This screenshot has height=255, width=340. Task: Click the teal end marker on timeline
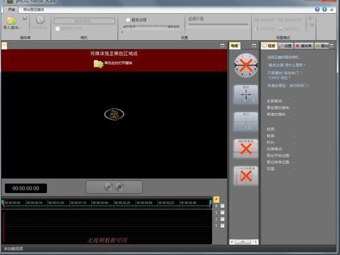211,203
